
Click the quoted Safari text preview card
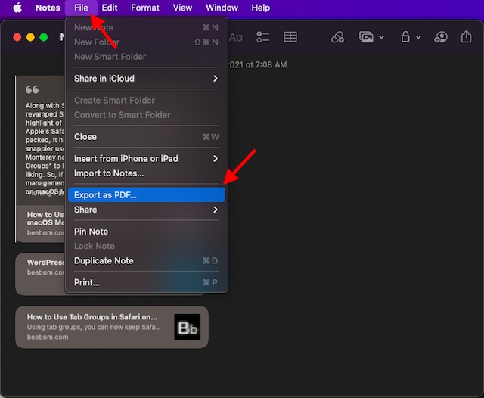coord(40,141)
